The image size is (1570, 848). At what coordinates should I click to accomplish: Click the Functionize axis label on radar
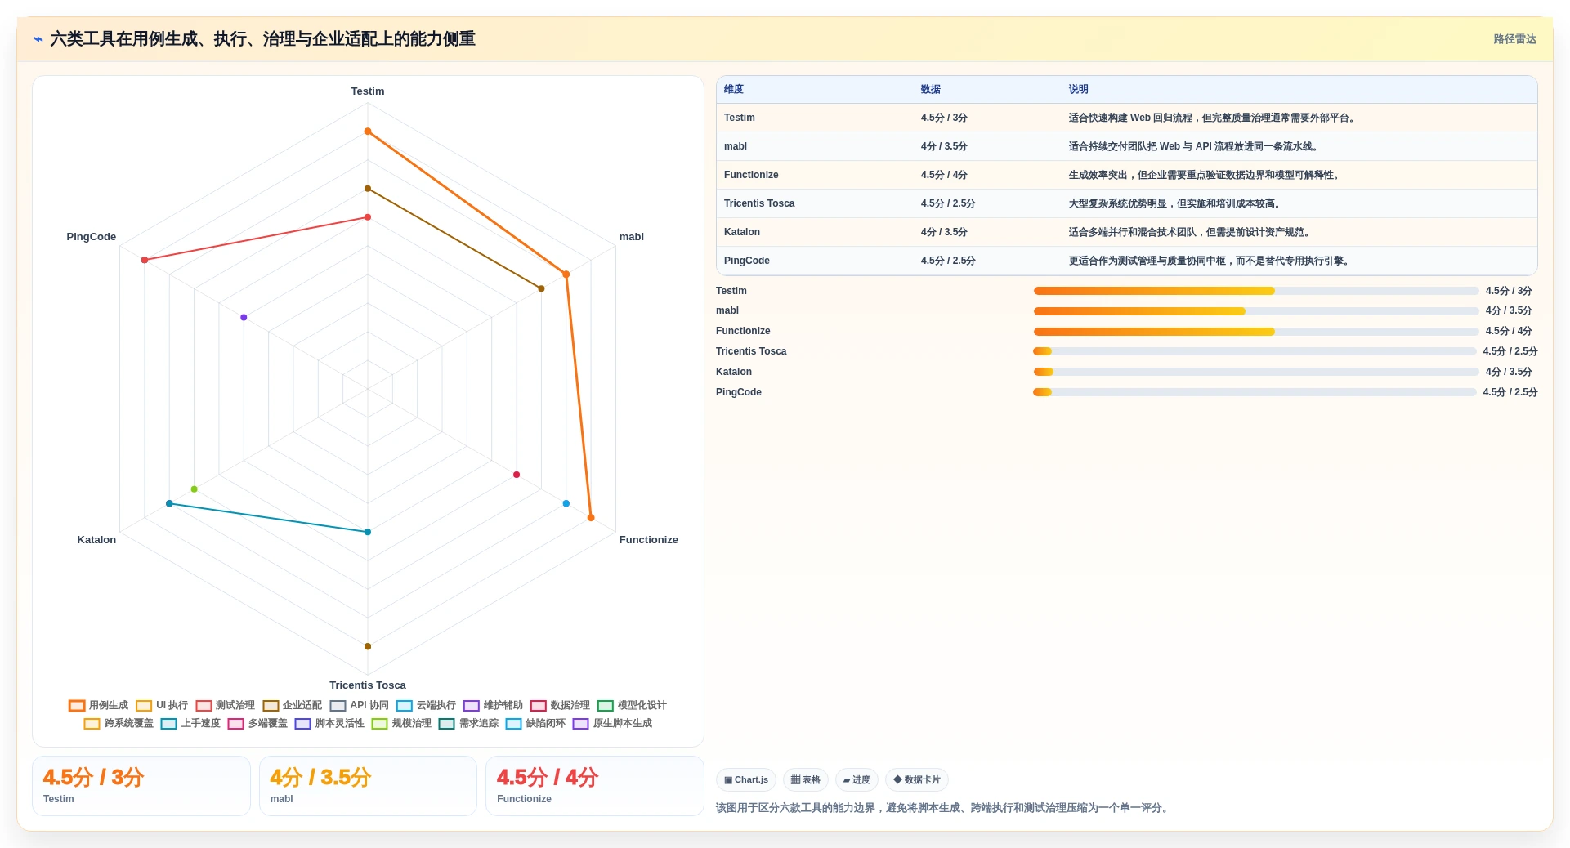coord(648,540)
